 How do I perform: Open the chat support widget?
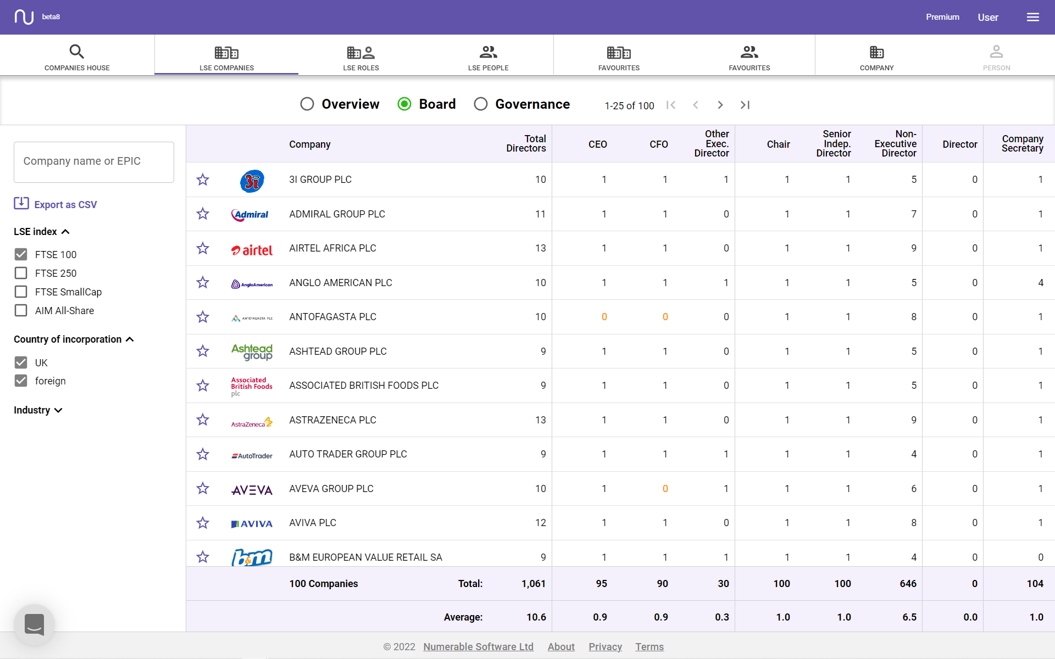[x=34, y=624]
